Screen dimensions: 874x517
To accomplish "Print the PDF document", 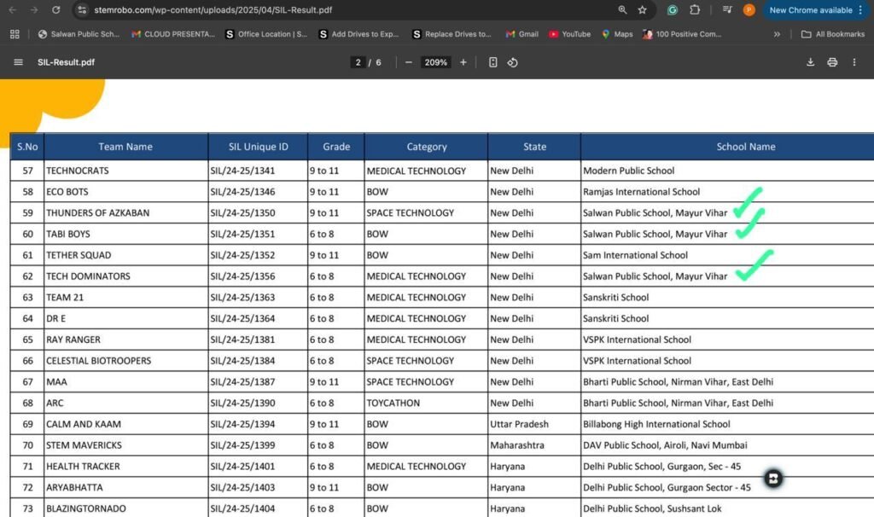I will point(832,61).
